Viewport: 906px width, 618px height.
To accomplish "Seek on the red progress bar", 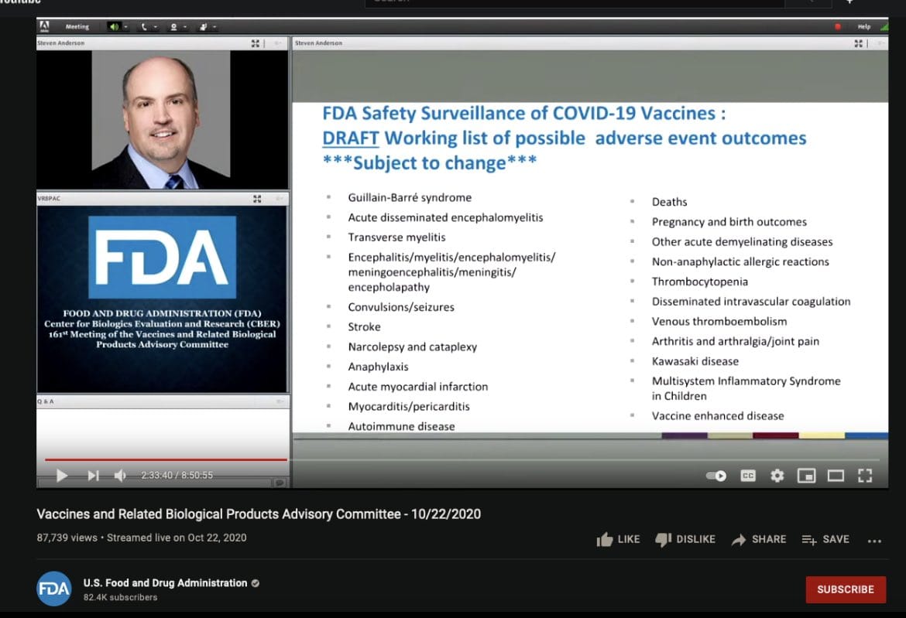I will coord(166,459).
